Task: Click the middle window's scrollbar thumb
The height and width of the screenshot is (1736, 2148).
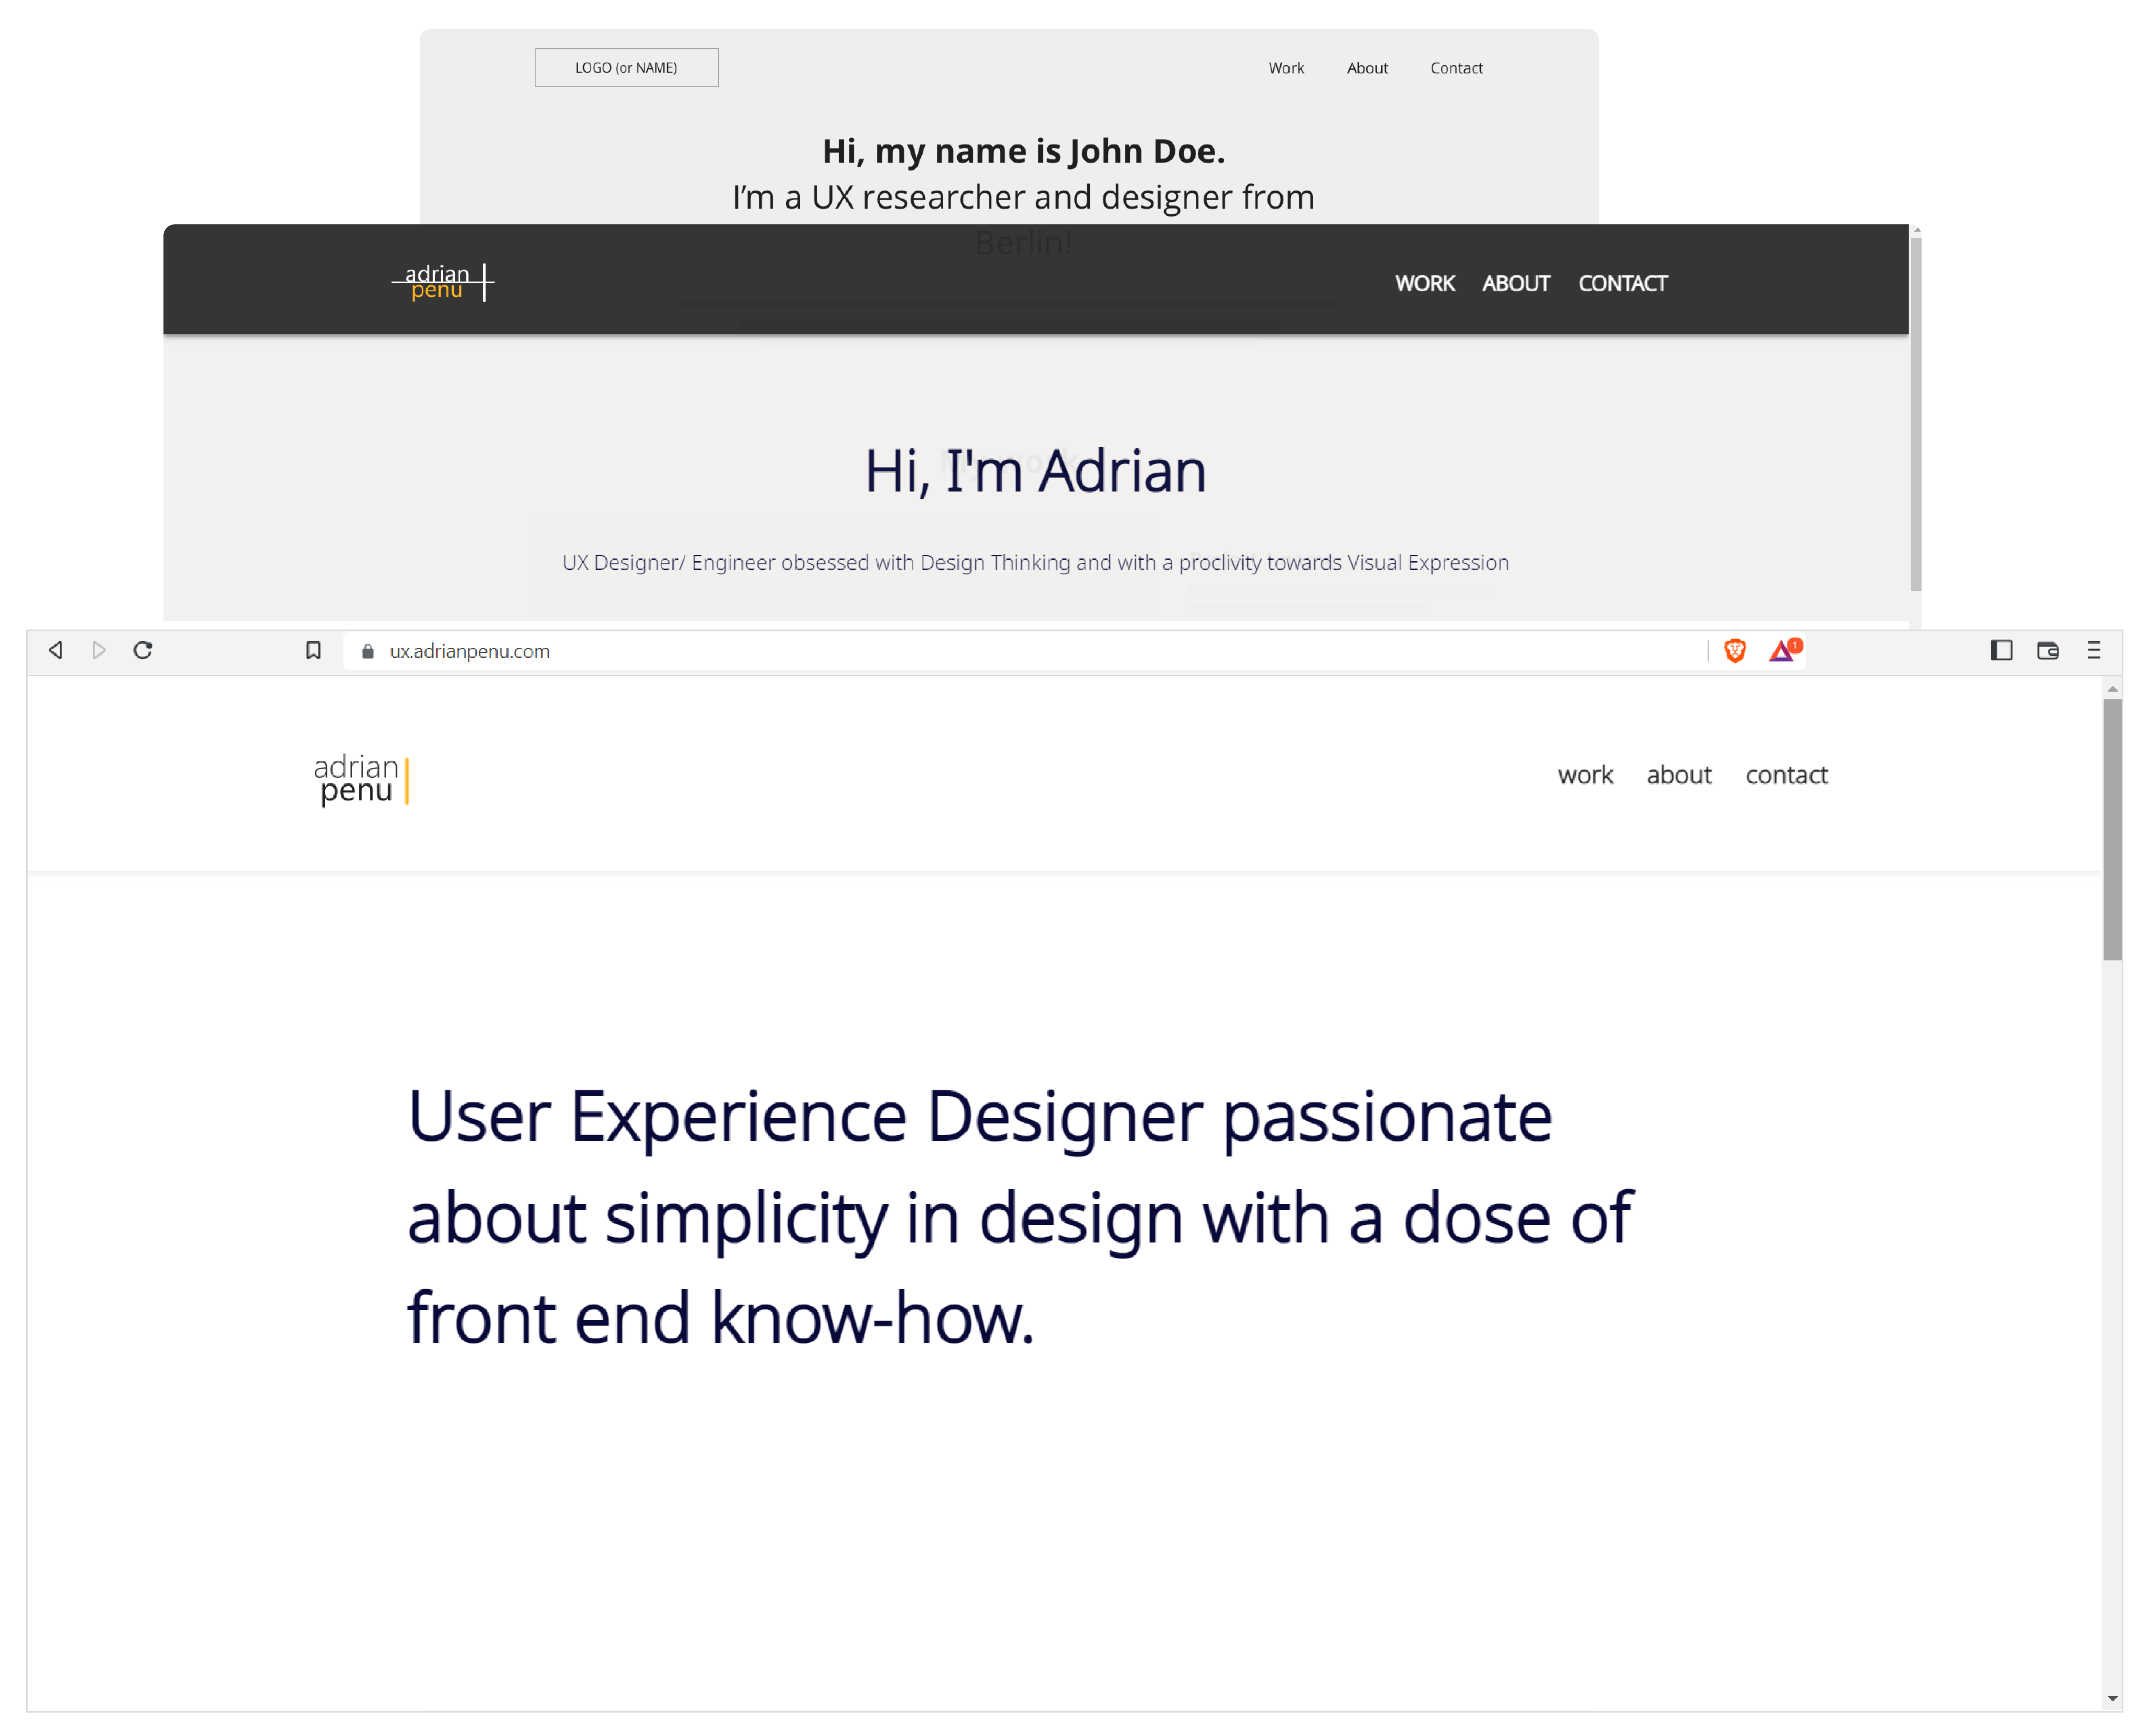Action: point(1915,414)
